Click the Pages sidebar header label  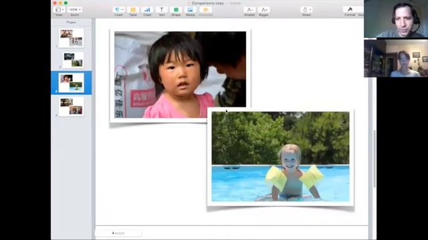tap(72, 22)
